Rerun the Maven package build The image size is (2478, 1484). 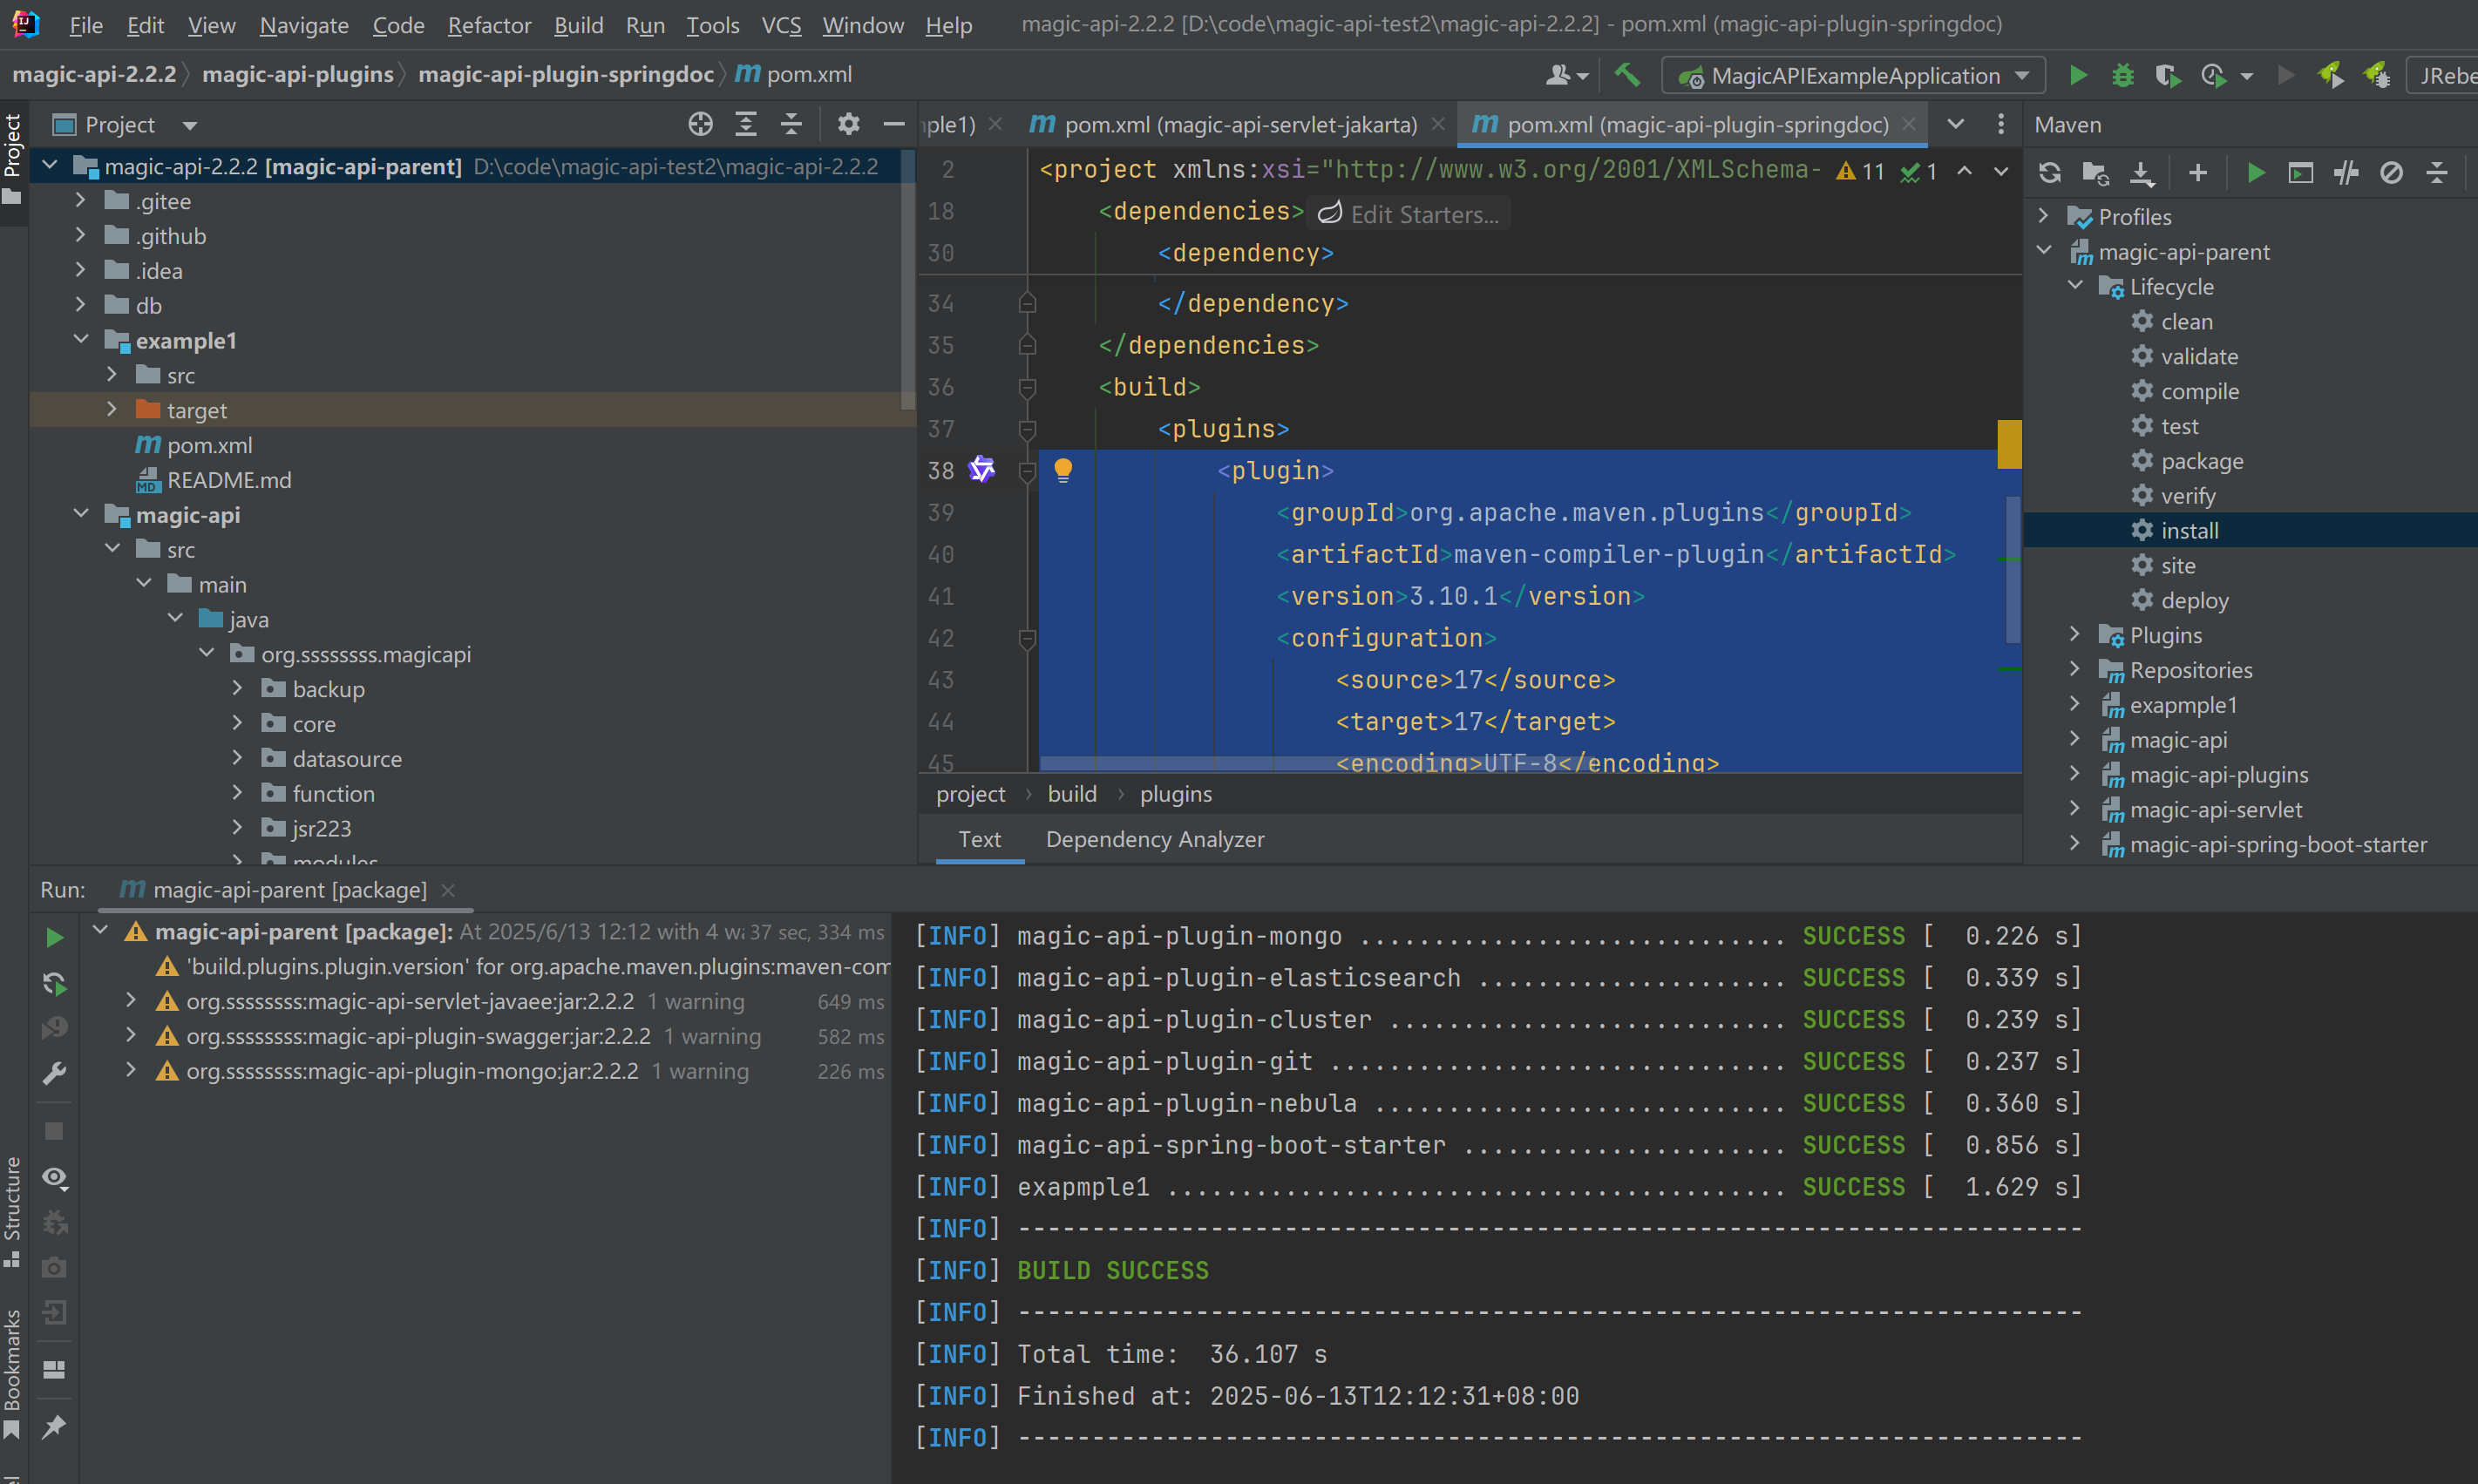click(x=55, y=937)
